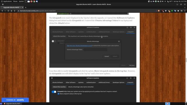Open the Applications menu grid icon
The height and width of the screenshot is (105, 187).
[2, 1]
